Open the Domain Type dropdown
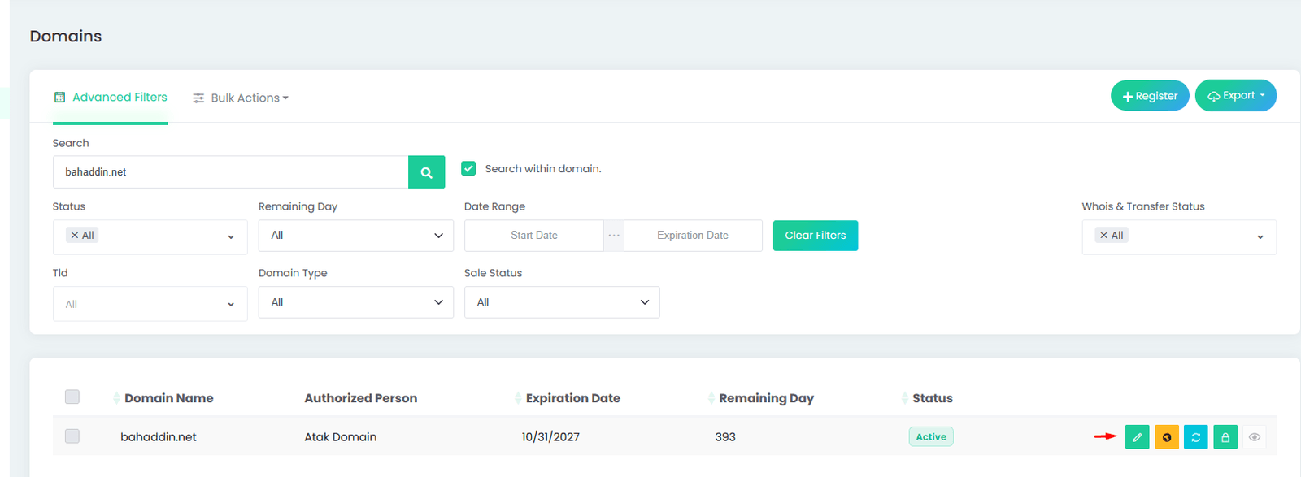 coord(356,302)
